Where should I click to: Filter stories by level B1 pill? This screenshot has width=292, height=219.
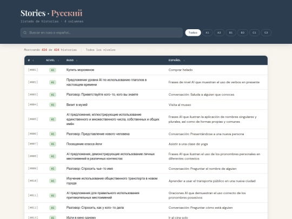pos(231,32)
